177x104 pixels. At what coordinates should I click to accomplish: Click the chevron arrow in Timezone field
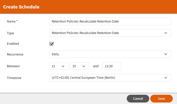click(165, 78)
